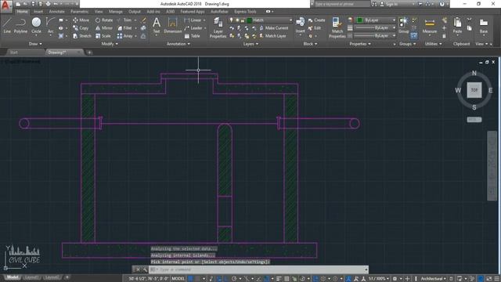Click Match Properties tool
Screen dimensions: 501x282
[337, 28]
